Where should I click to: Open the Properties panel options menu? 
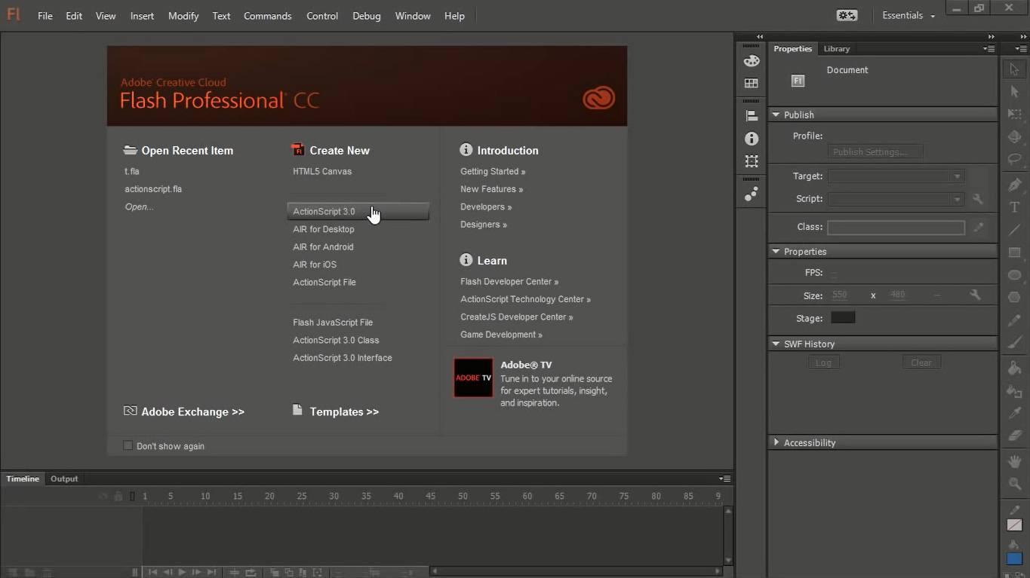pos(988,48)
